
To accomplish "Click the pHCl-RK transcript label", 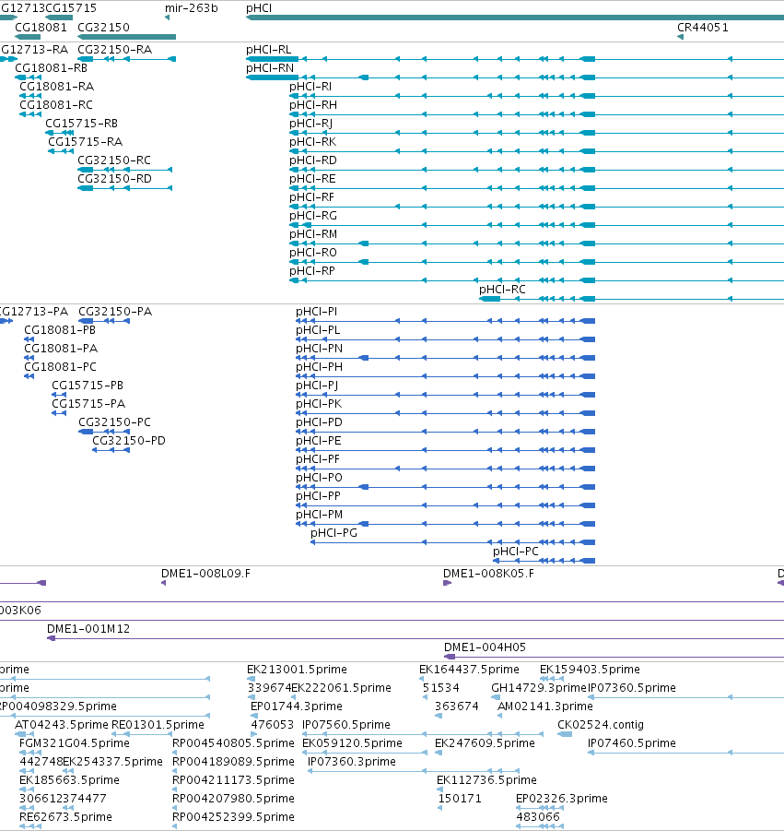I will (313, 142).
